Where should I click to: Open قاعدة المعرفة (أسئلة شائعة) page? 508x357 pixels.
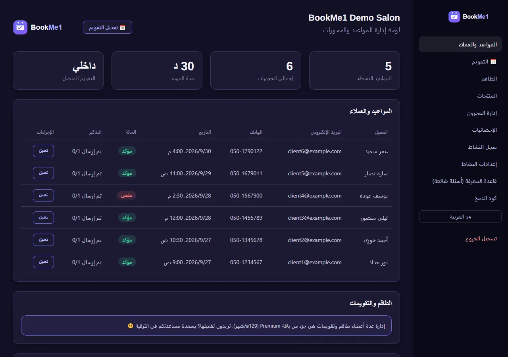(x=460, y=181)
